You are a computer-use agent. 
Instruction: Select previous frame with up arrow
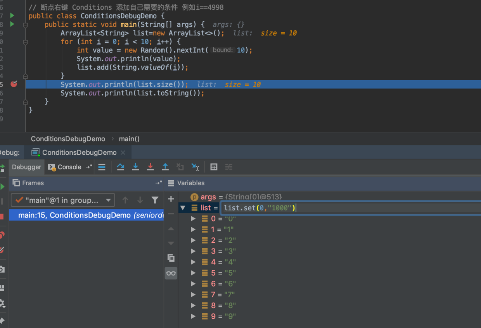click(125, 200)
